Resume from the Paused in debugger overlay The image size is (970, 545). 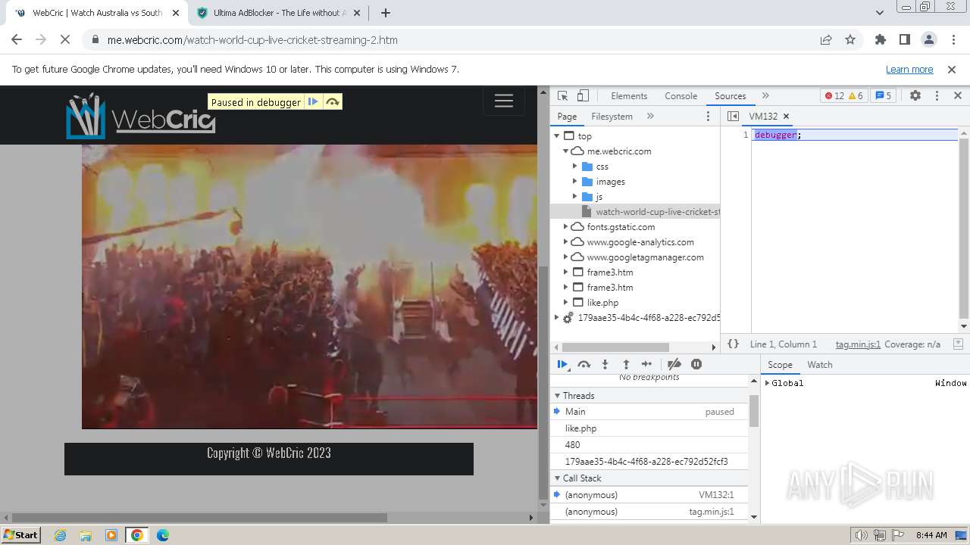click(x=313, y=102)
